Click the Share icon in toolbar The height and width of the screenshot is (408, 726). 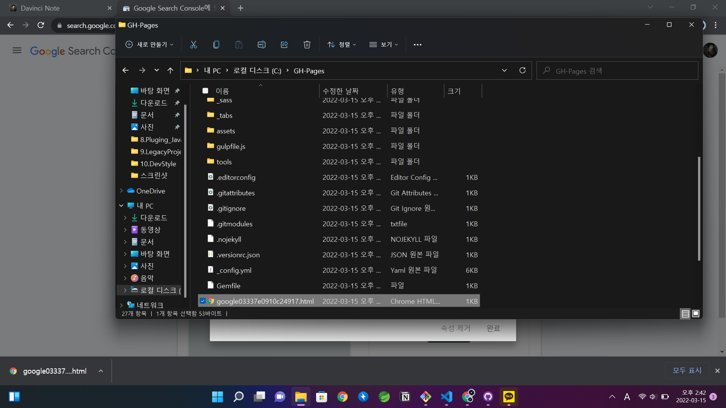pos(284,45)
